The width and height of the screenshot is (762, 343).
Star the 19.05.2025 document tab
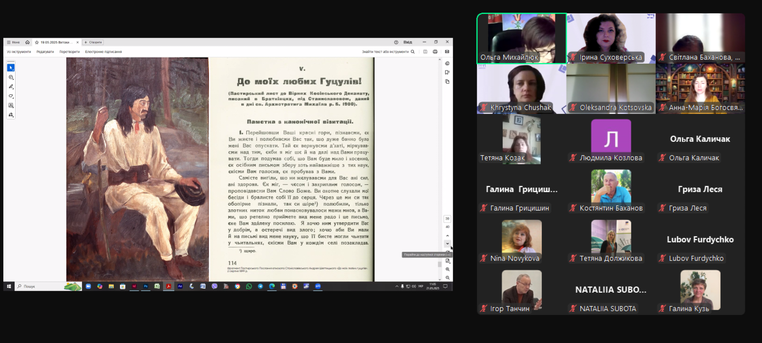coord(37,42)
